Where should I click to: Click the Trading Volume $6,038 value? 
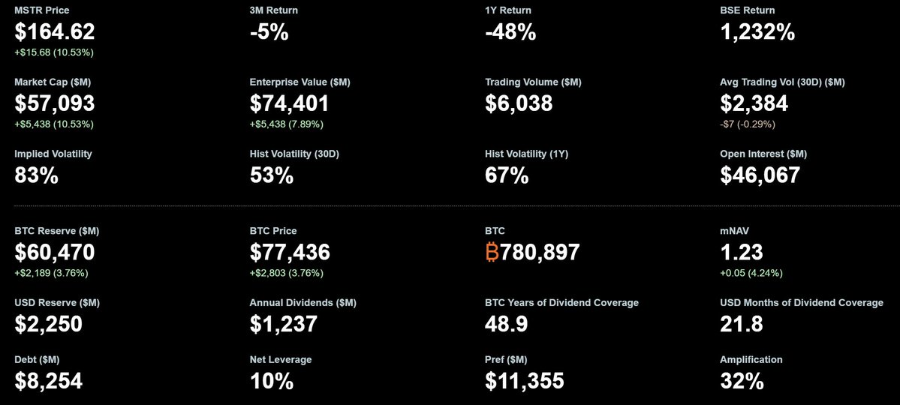[519, 103]
